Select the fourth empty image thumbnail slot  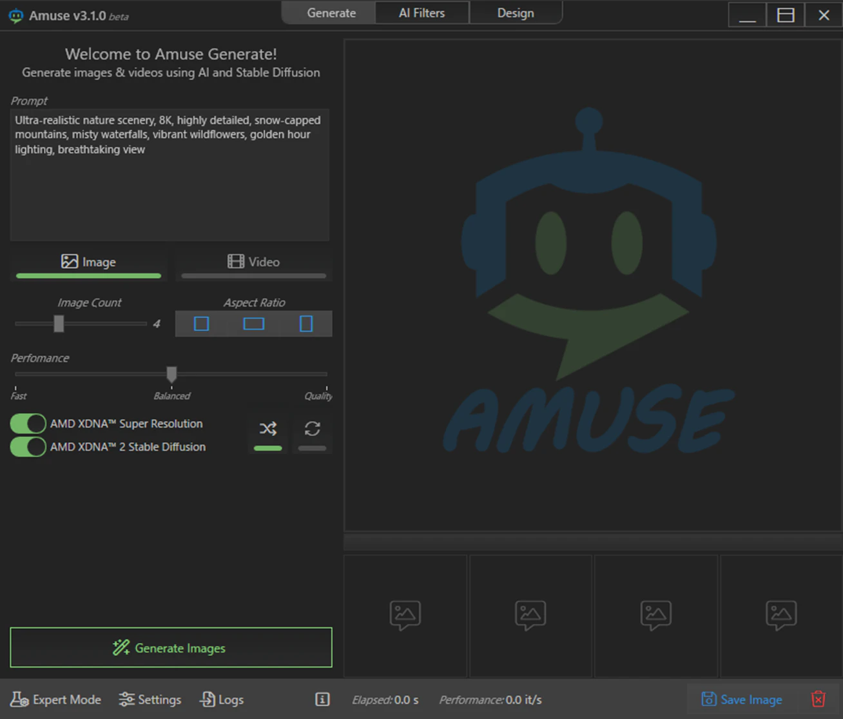[781, 616]
